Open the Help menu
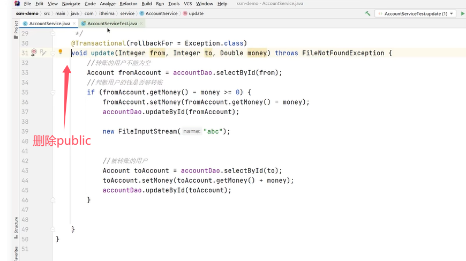 click(x=222, y=4)
